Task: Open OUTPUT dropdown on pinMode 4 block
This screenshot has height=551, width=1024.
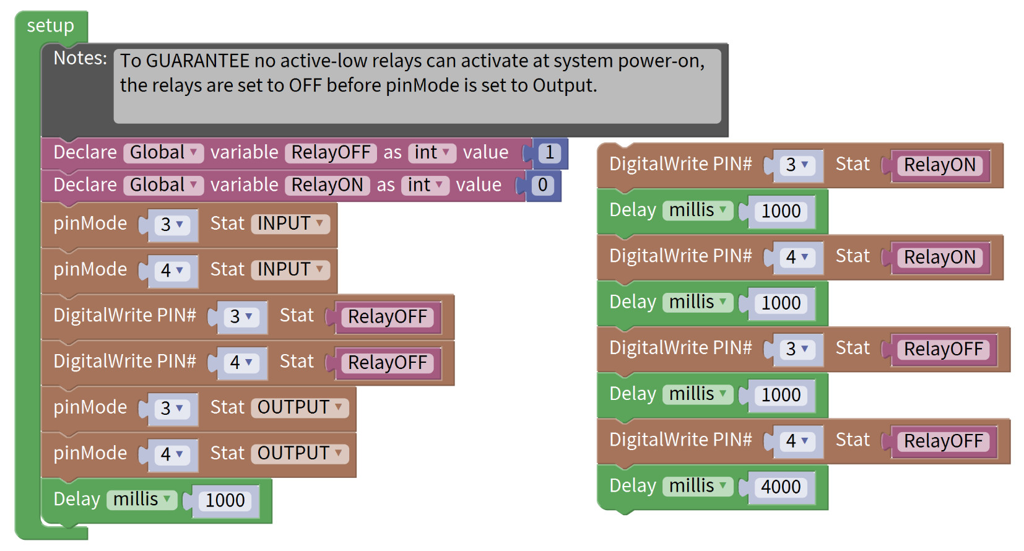Action: 300,453
